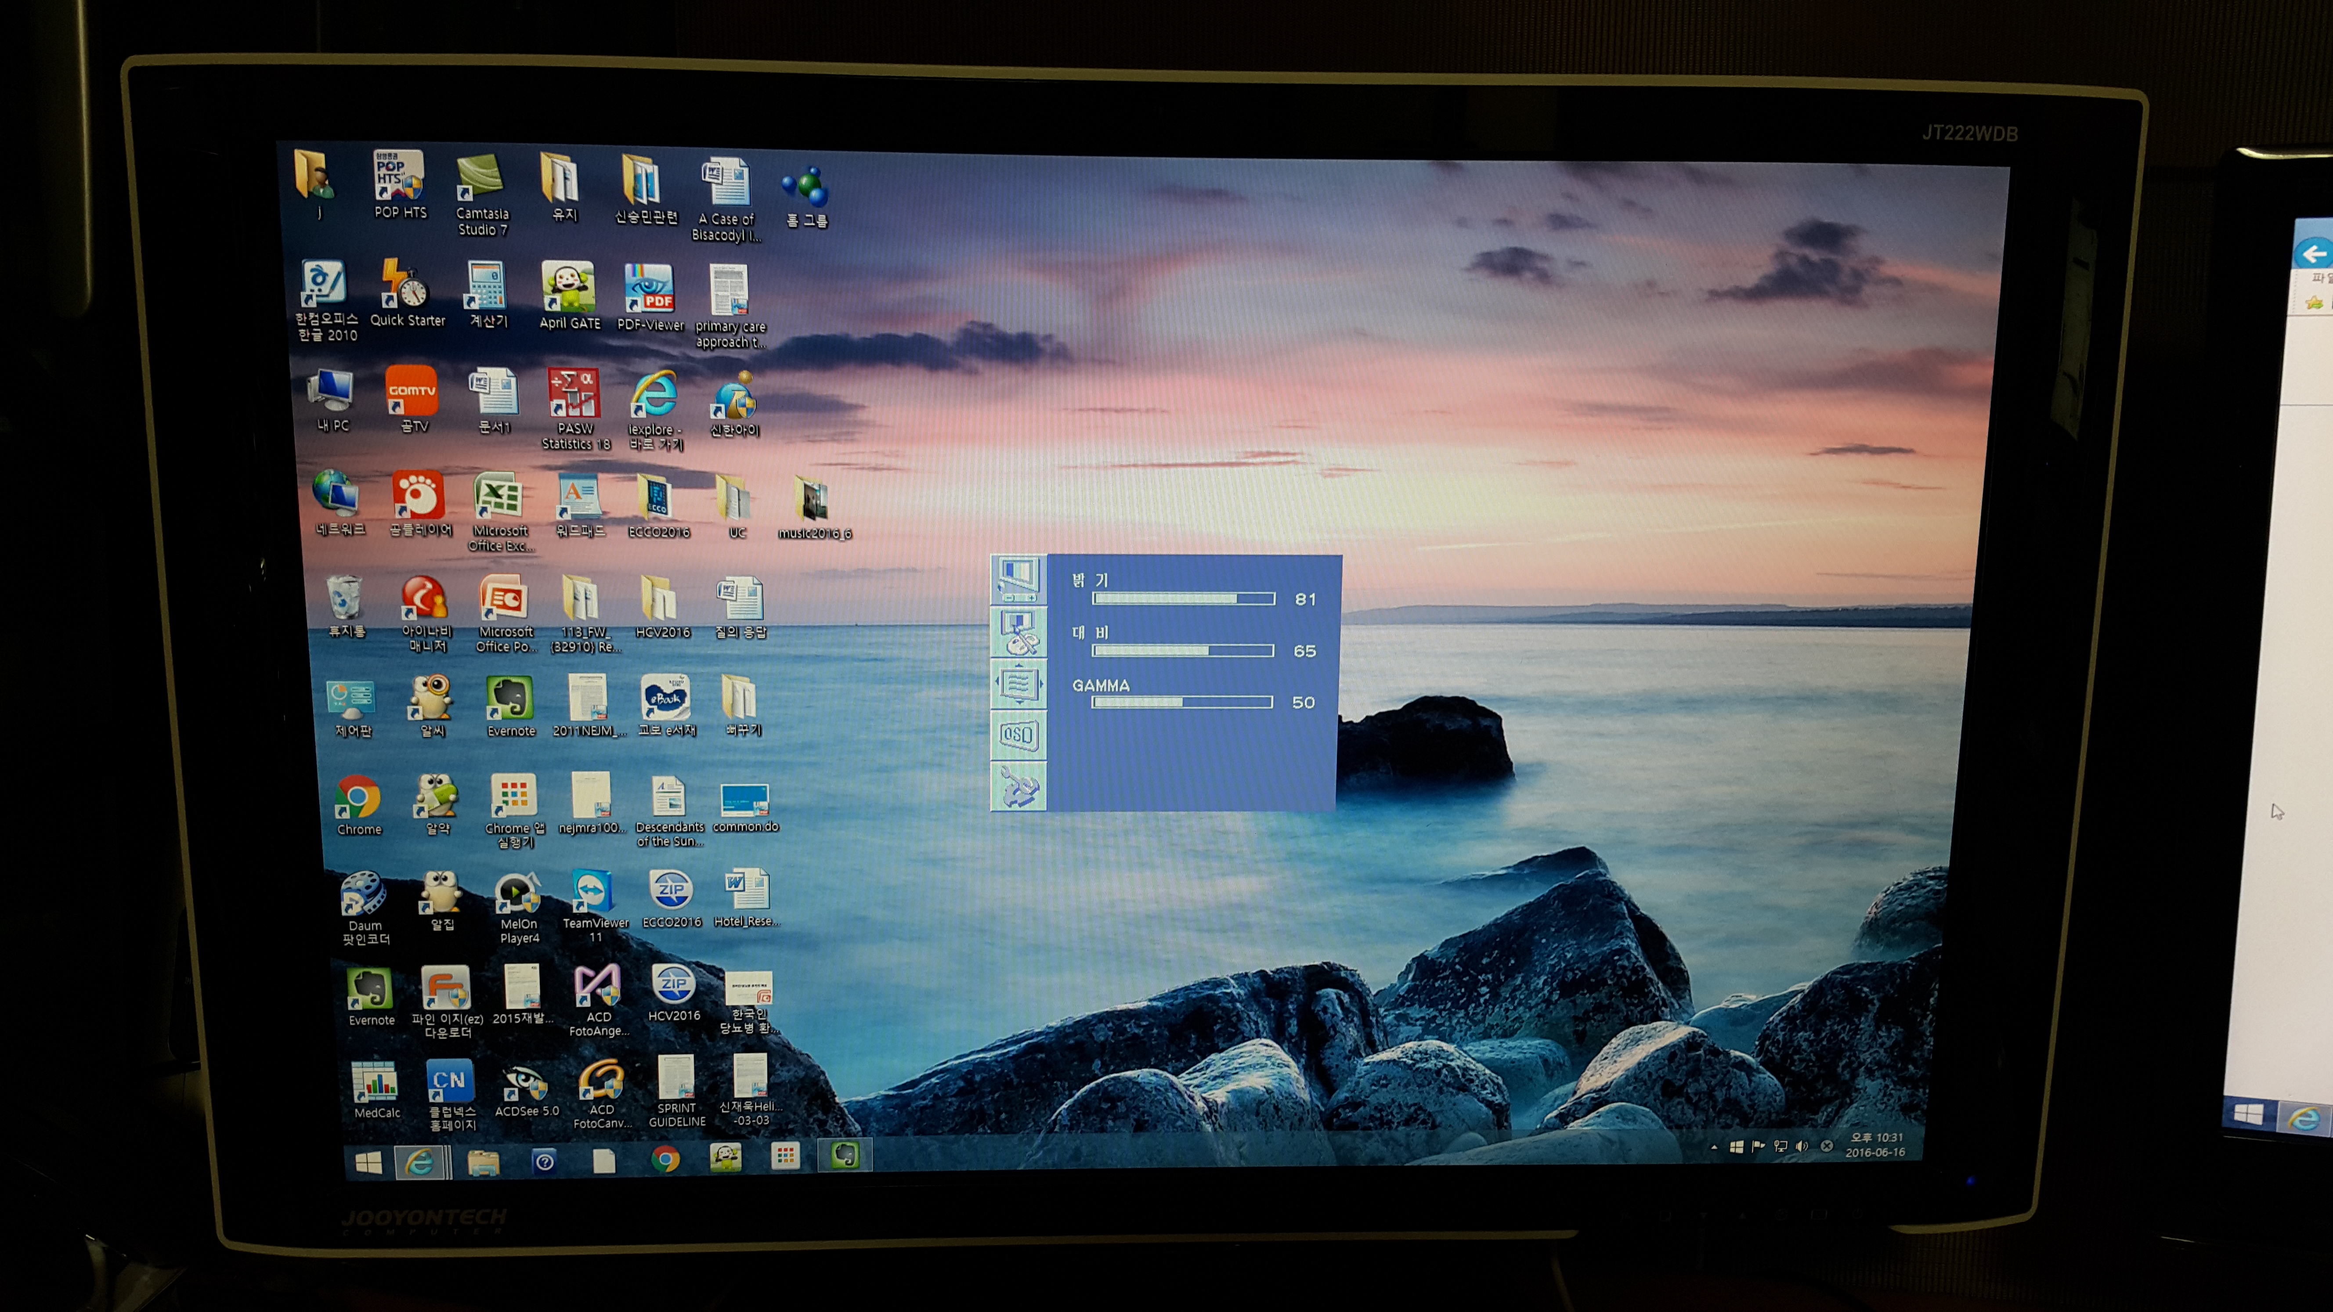Select the image position tab in OSD
The image size is (2333, 1312).
1019,683
